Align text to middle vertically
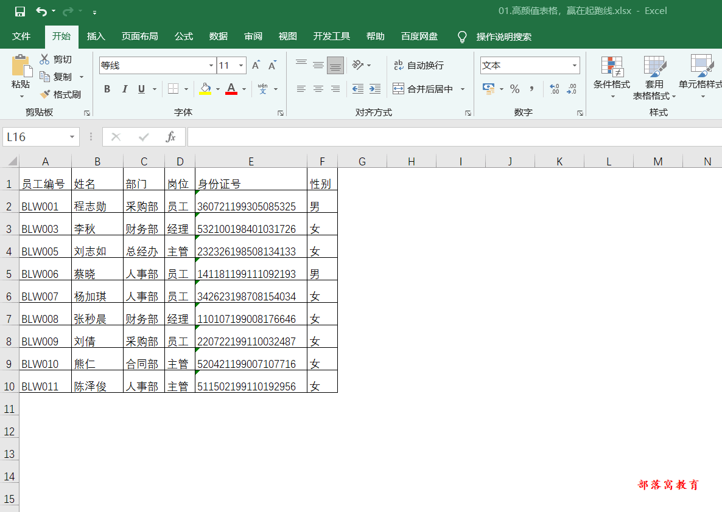Viewport: 722px width, 512px height. (x=318, y=65)
